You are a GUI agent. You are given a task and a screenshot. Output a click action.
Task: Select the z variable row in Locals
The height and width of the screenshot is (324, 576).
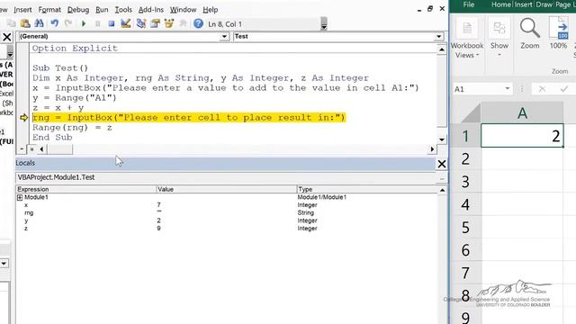(227, 228)
